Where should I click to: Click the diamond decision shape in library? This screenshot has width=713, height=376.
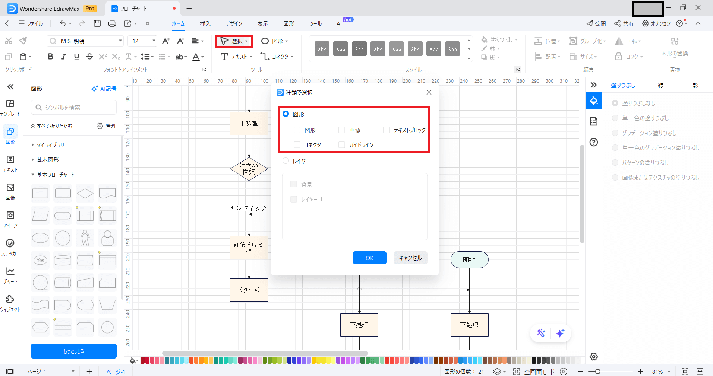[x=85, y=193]
